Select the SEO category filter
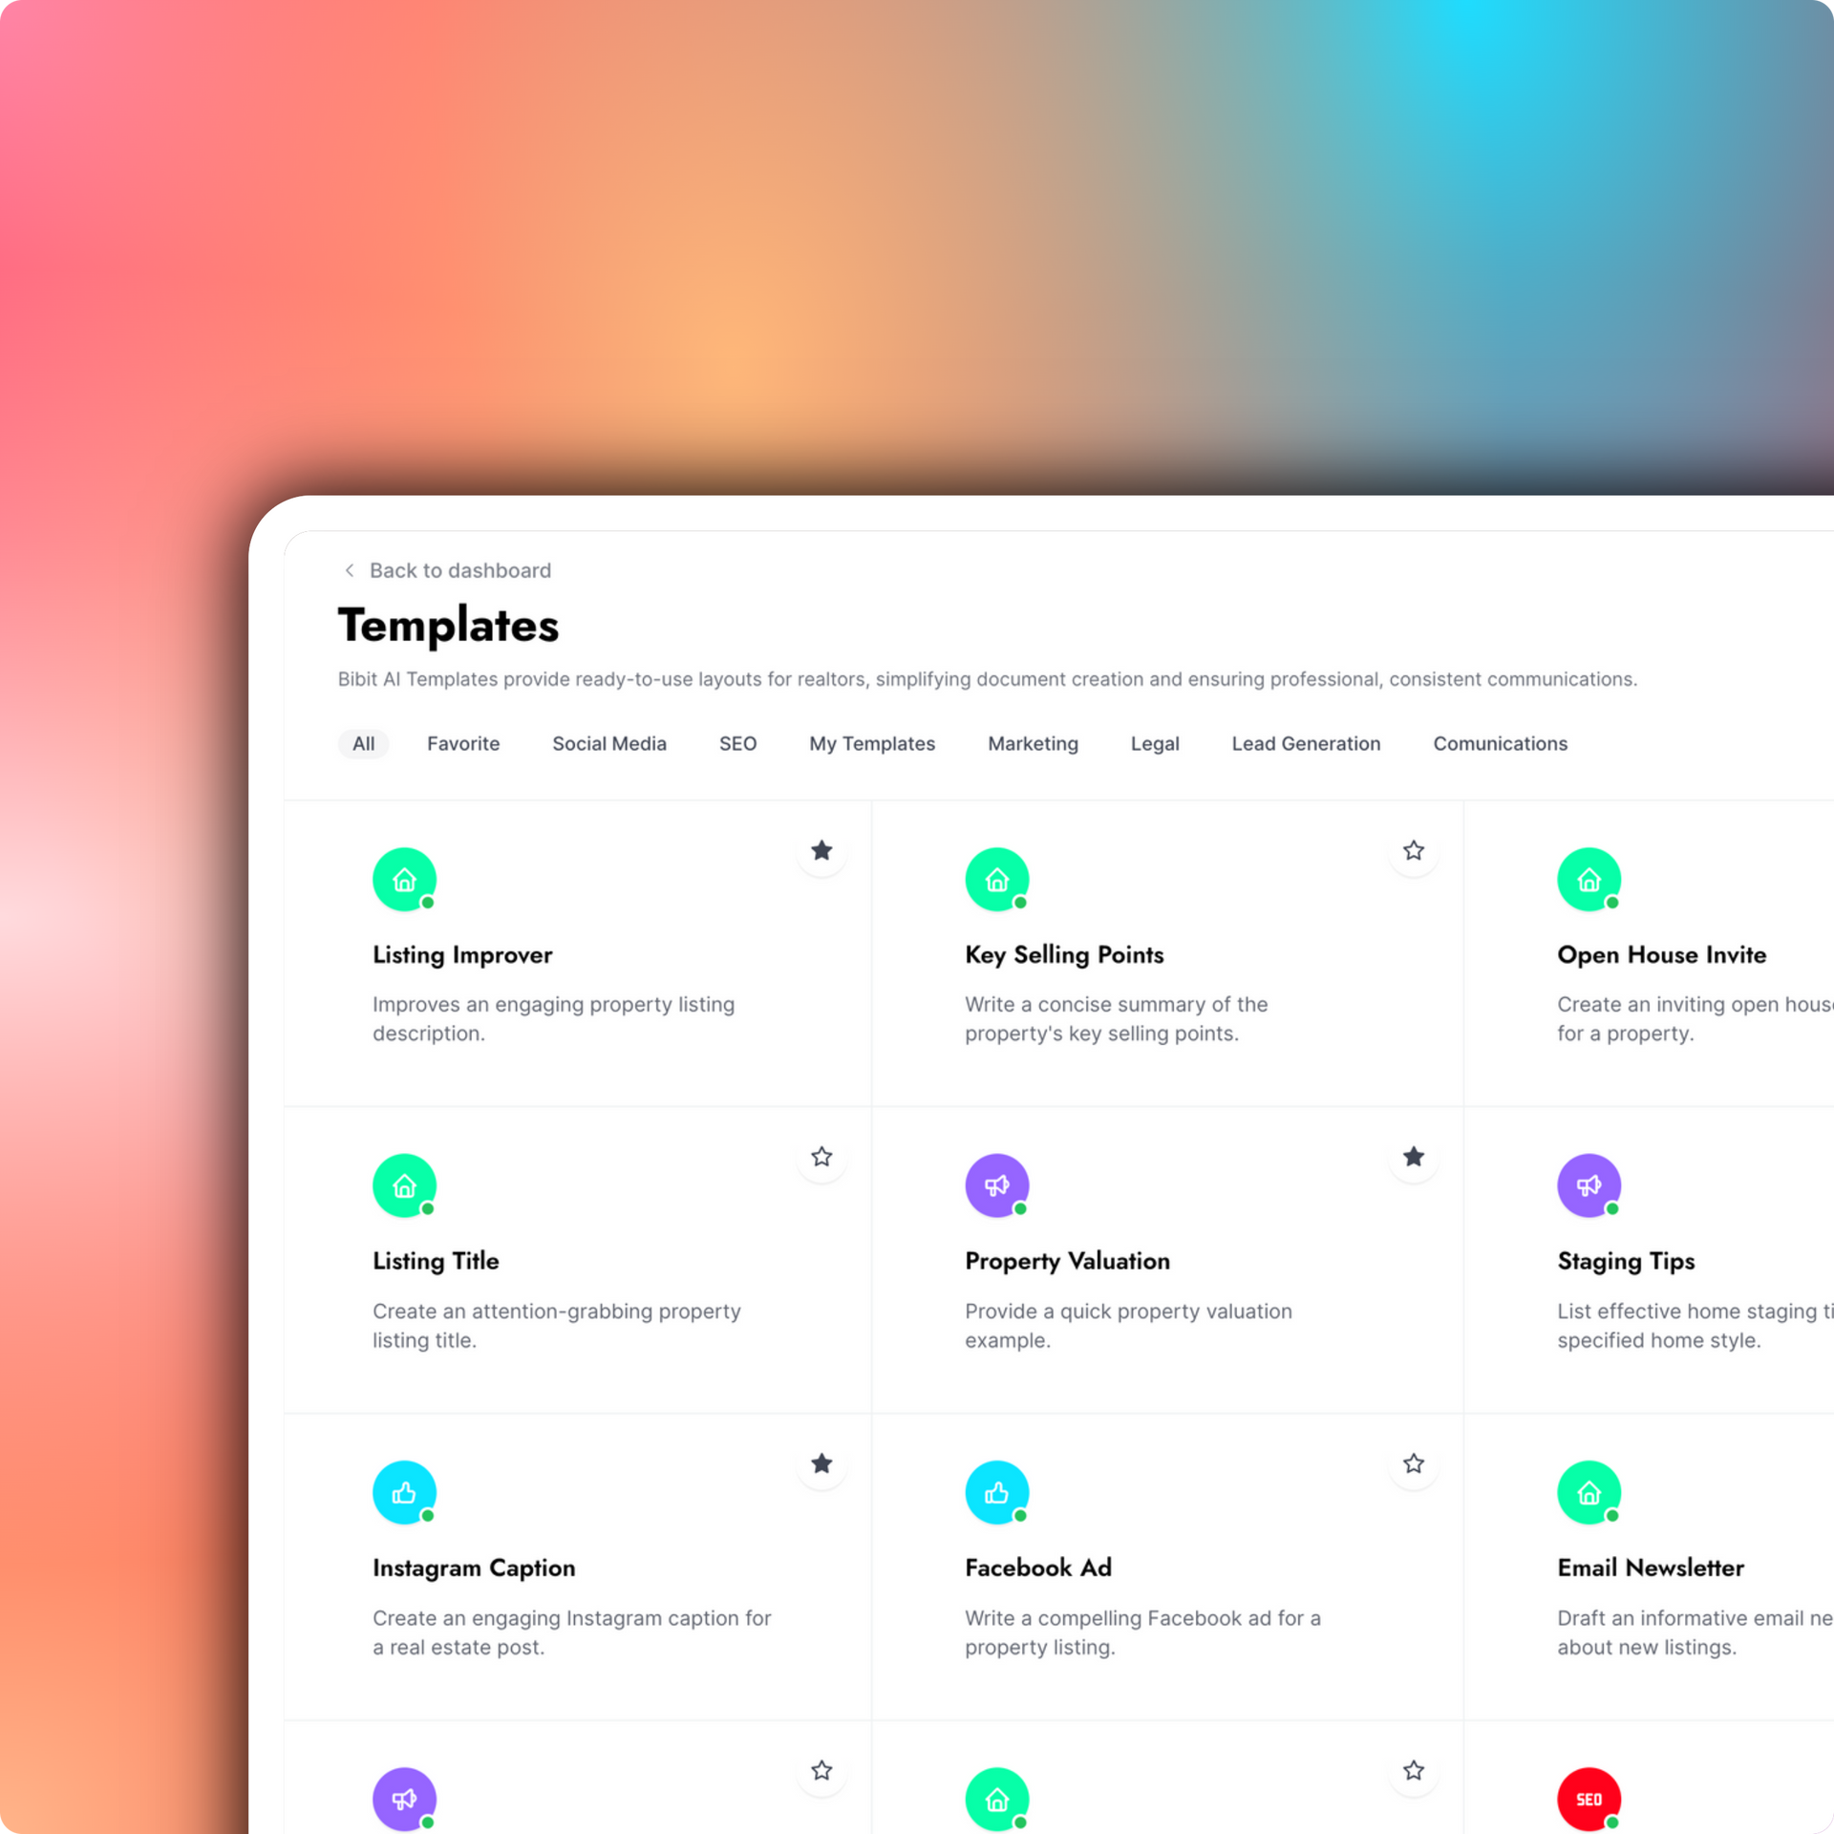The height and width of the screenshot is (1834, 1834). click(739, 744)
